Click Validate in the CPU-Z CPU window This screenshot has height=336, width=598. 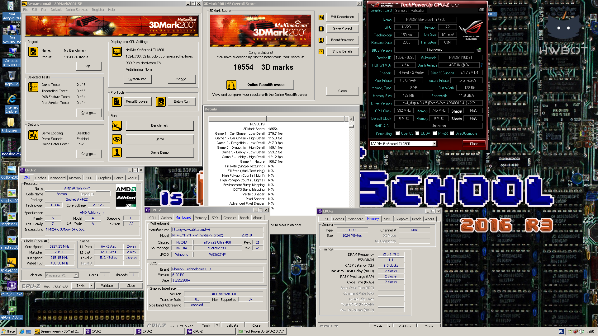coord(107,286)
